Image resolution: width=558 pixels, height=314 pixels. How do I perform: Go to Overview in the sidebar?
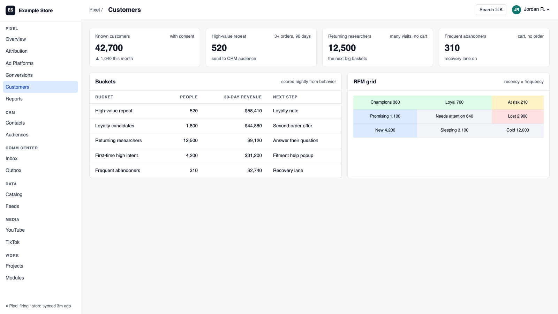(x=40, y=39)
